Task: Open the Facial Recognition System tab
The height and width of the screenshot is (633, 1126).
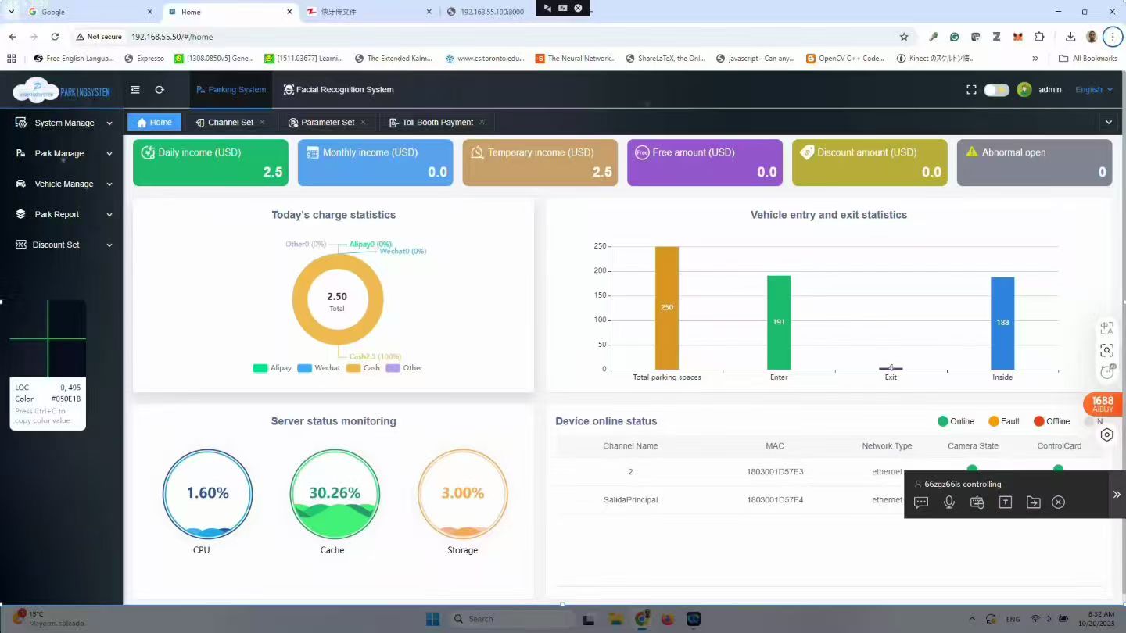Action: 339,90
